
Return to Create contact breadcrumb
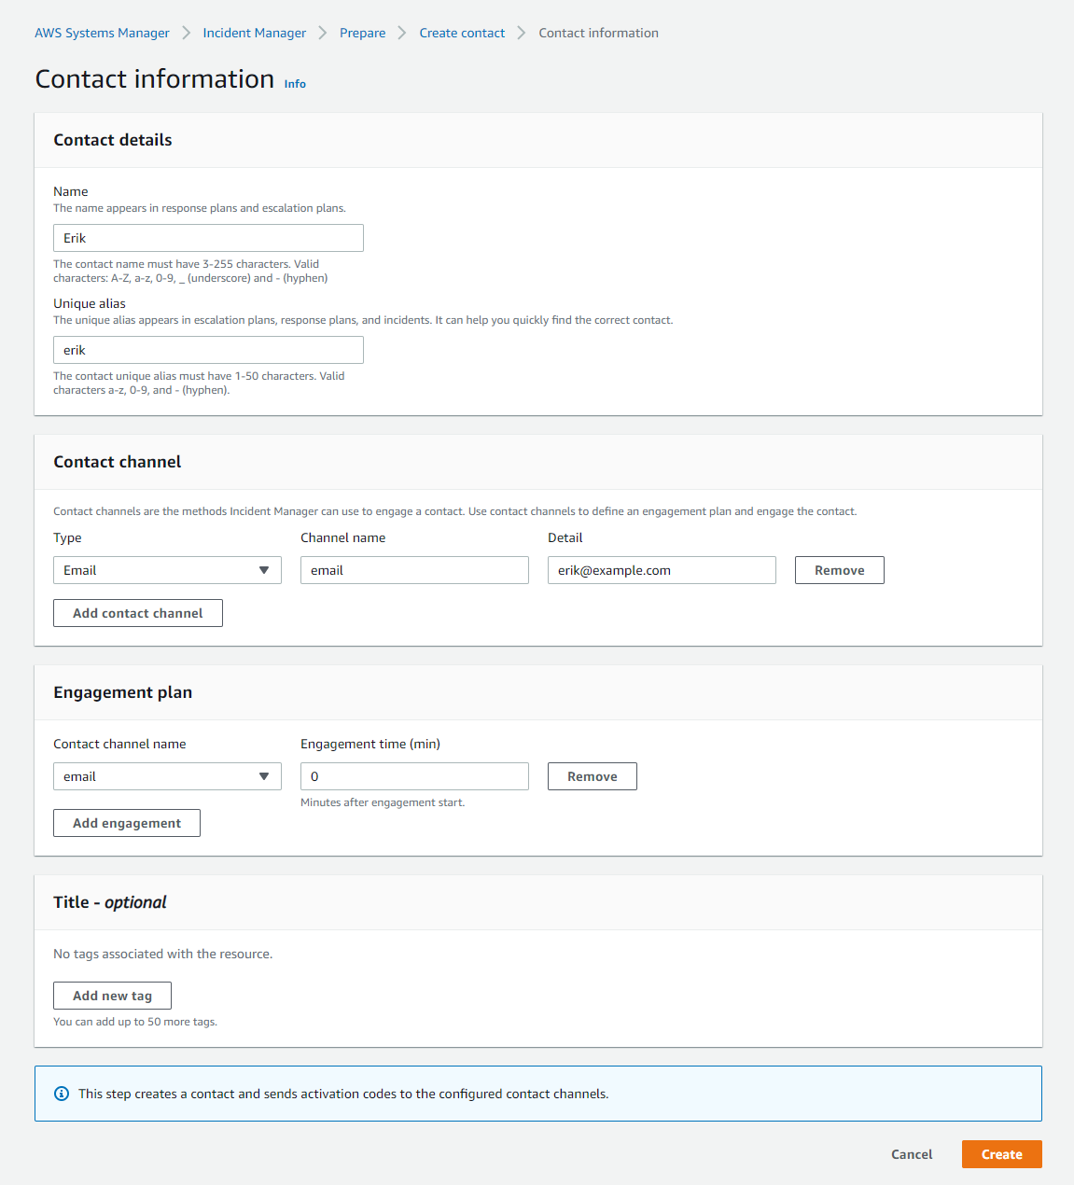(462, 33)
